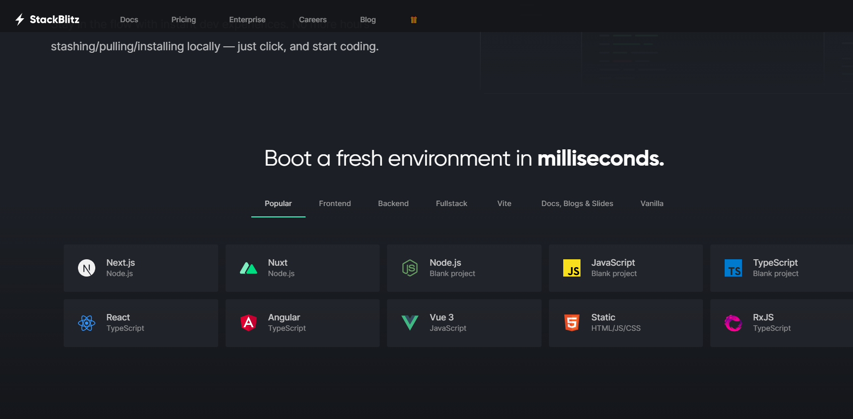Click the Angular TypeScript card title
The image size is (853, 419).
tap(284, 317)
